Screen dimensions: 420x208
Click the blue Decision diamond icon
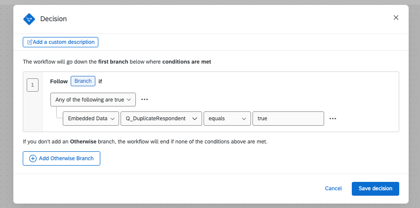point(29,19)
